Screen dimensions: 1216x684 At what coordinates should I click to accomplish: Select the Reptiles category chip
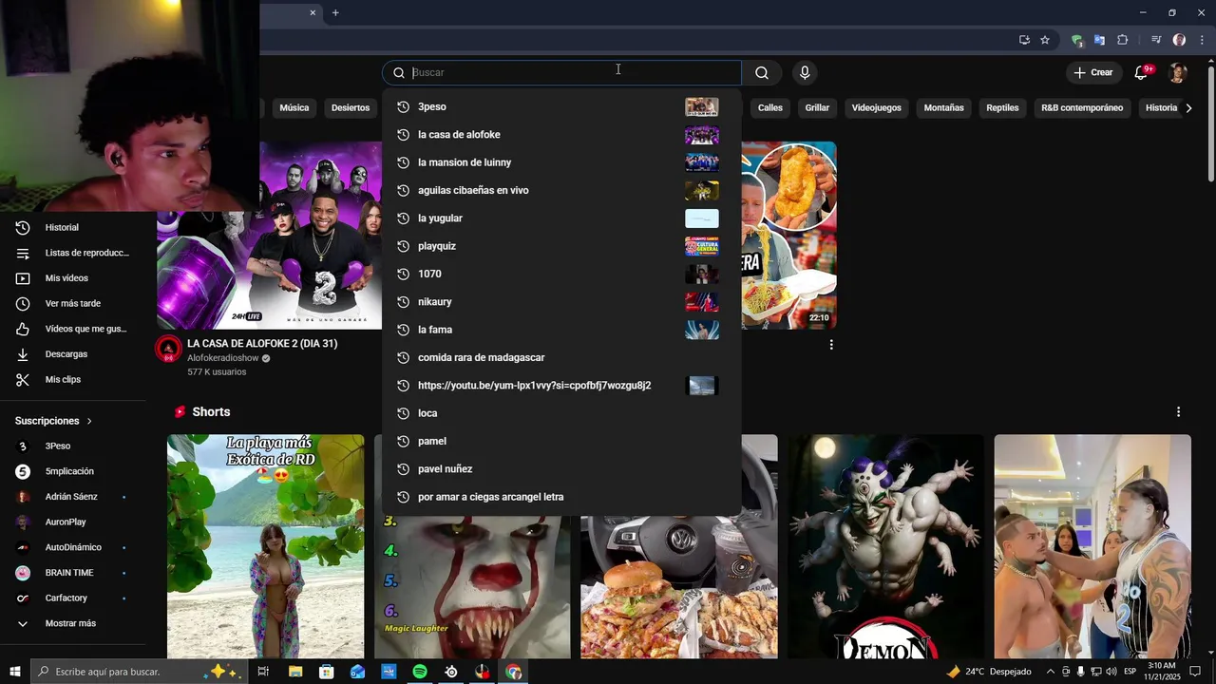click(1002, 108)
